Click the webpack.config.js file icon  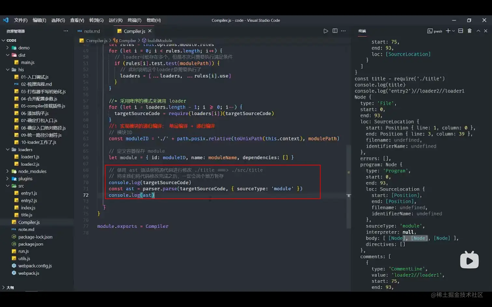click(x=14, y=266)
